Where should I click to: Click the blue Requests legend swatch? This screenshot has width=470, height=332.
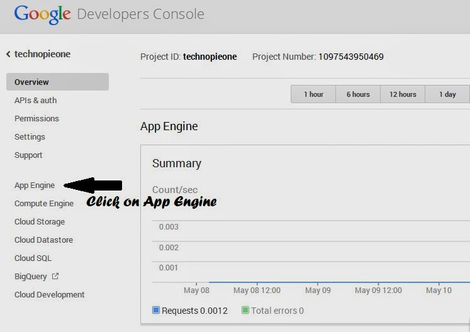coord(156,310)
